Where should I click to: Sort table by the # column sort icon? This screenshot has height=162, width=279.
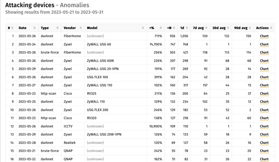[x=13, y=28]
